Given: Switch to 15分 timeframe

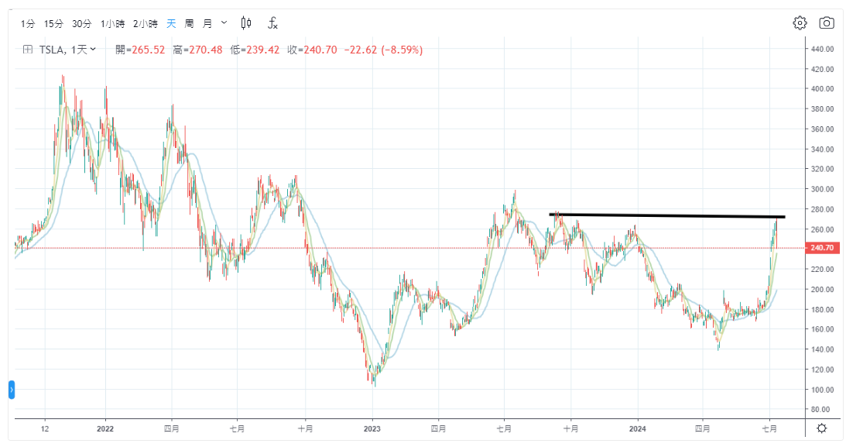Looking at the screenshot, I should point(53,23).
